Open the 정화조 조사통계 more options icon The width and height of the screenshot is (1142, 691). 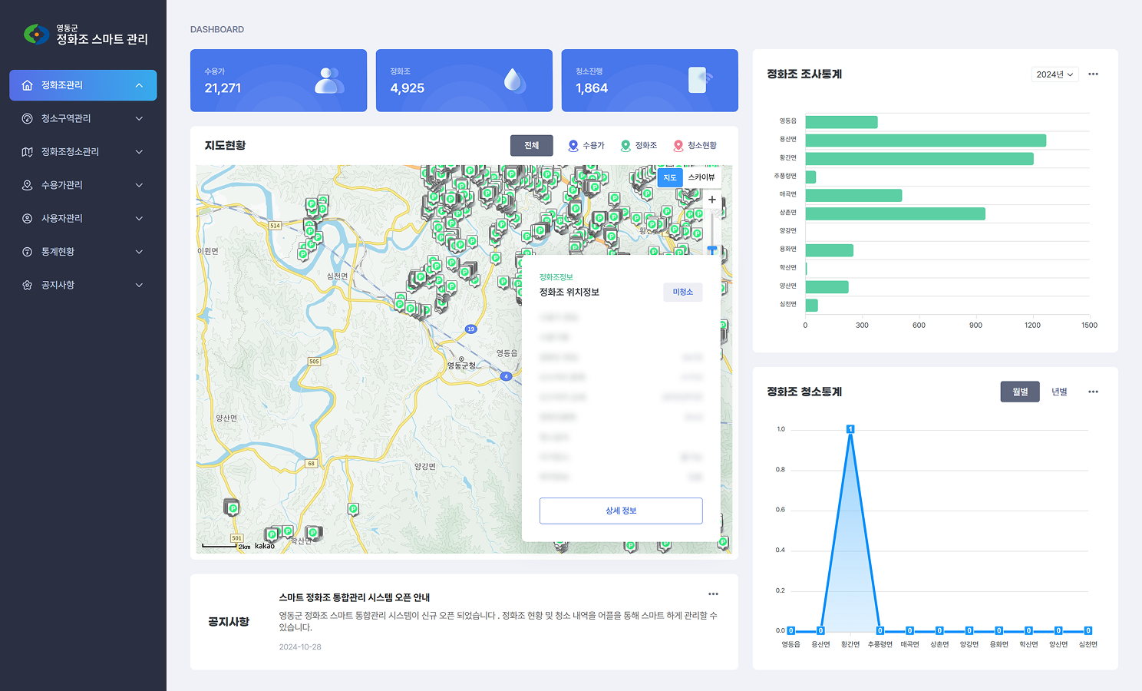click(1093, 74)
